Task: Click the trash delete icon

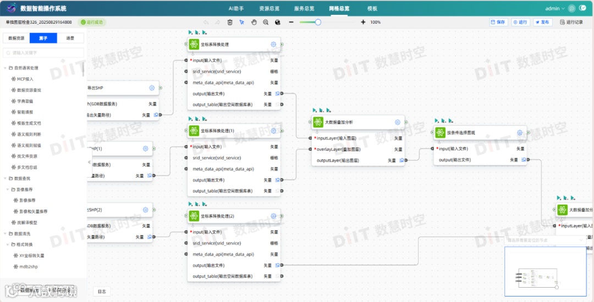Action: [230, 23]
